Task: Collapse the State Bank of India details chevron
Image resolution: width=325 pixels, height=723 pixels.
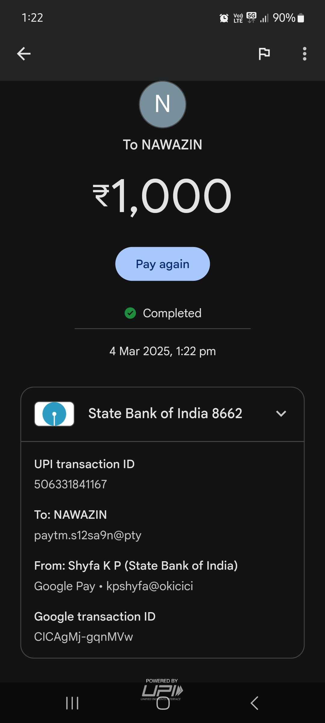Action: tap(281, 414)
